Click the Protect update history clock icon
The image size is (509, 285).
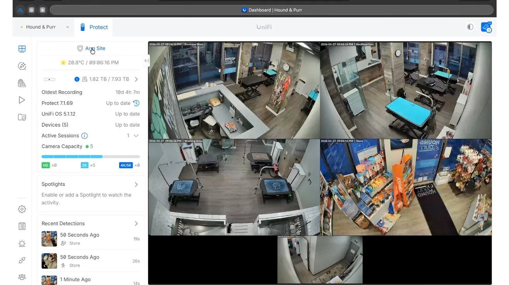coord(136,103)
